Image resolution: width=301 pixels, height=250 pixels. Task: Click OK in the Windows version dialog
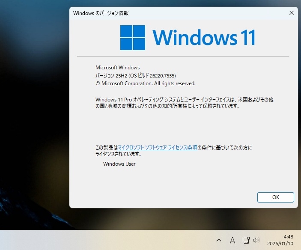[x=275, y=197]
